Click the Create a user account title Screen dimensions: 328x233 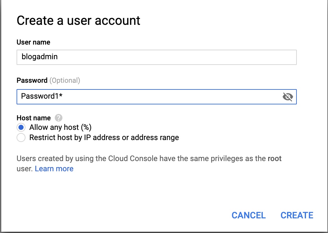point(79,20)
